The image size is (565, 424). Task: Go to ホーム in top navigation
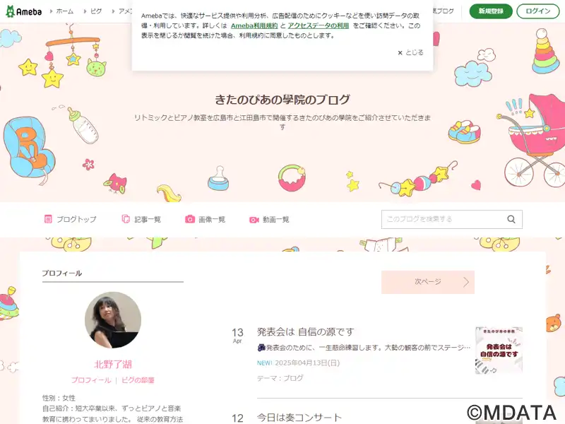pyautogui.click(x=65, y=11)
